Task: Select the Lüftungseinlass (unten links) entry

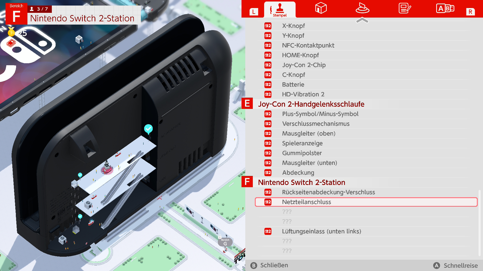Action: click(321, 231)
